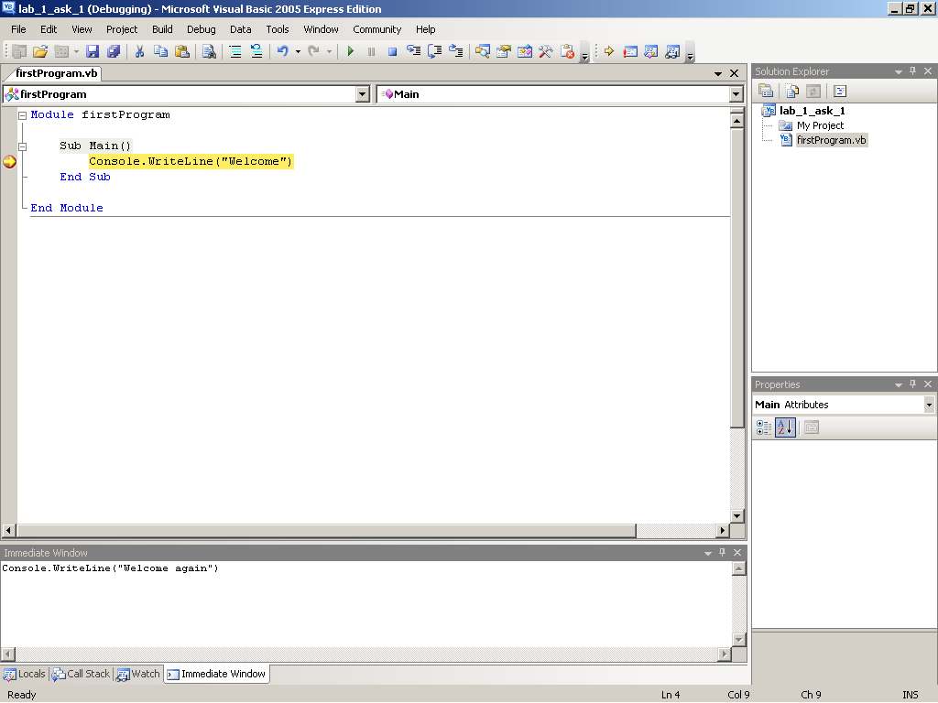Stop debugging with the blue square icon
The image size is (938, 703).
pos(392,51)
